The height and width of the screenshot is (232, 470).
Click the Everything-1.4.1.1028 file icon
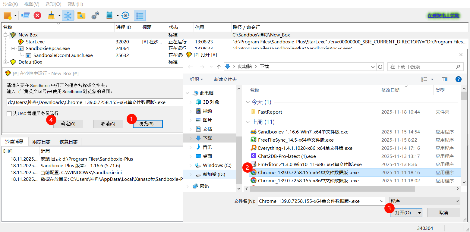point(254,148)
